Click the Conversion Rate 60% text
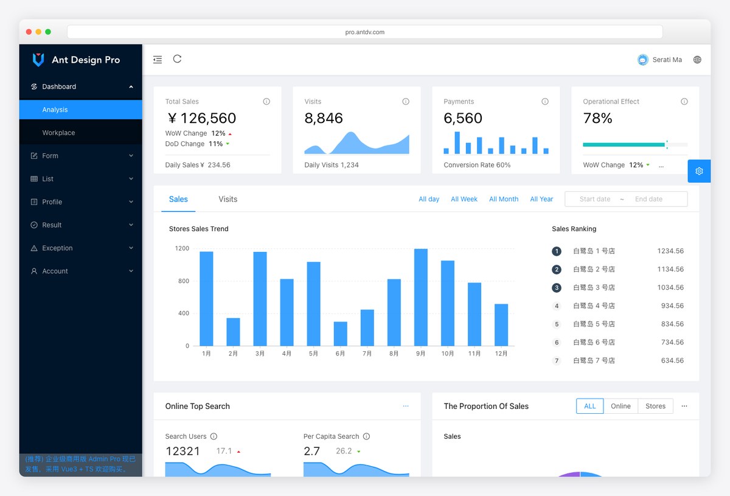Screen dimensions: 730x496 [477, 165]
